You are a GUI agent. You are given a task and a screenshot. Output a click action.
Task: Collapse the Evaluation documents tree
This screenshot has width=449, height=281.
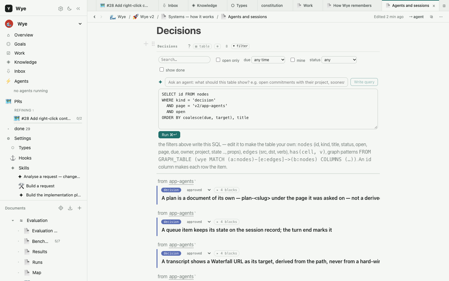13,220
